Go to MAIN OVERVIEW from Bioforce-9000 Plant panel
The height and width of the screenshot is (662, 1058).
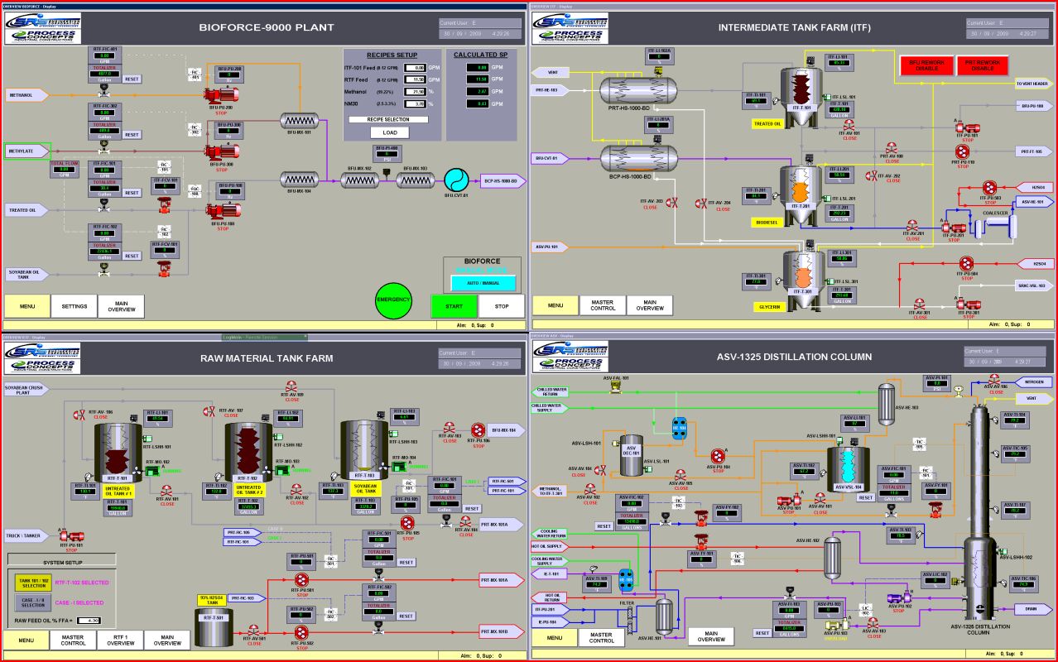click(x=120, y=306)
